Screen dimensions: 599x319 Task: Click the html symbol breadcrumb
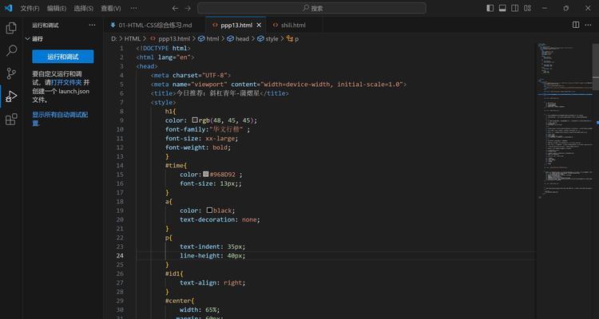point(208,38)
